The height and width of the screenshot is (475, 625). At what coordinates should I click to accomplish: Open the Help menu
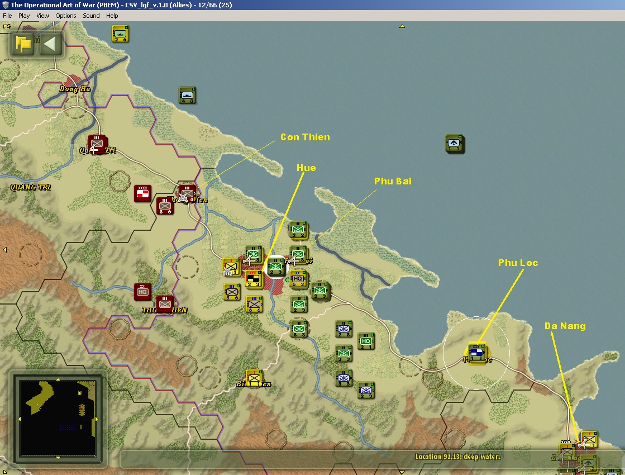[112, 16]
